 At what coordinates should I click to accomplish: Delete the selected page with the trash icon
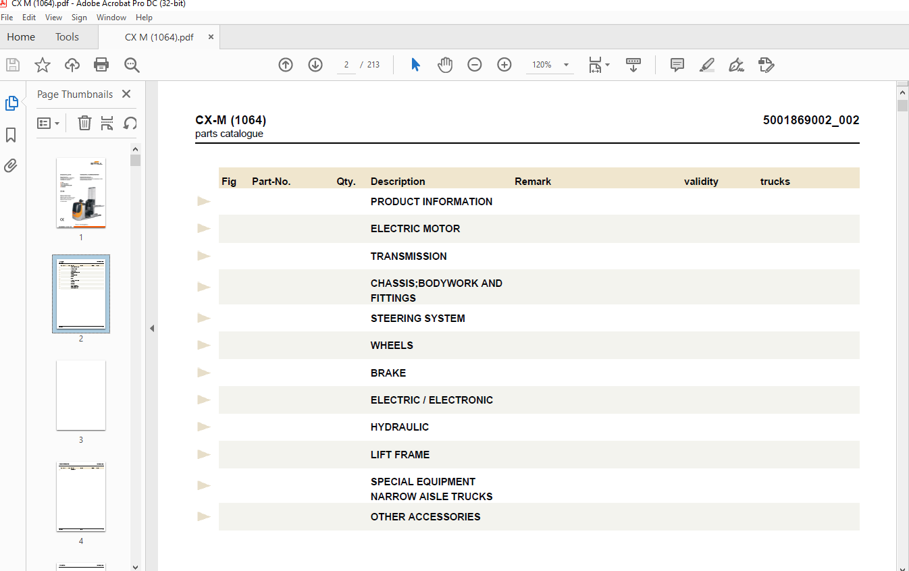point(84,123)
